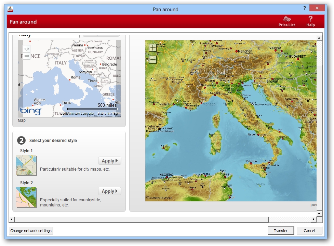The width and height of the screenshot is (334, 246).
Task: Open the Price List
Action: tap(287, 21)
